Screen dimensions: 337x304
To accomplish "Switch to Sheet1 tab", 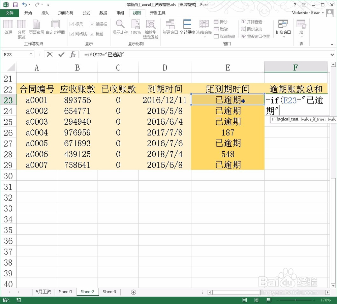I will point(65,292).
